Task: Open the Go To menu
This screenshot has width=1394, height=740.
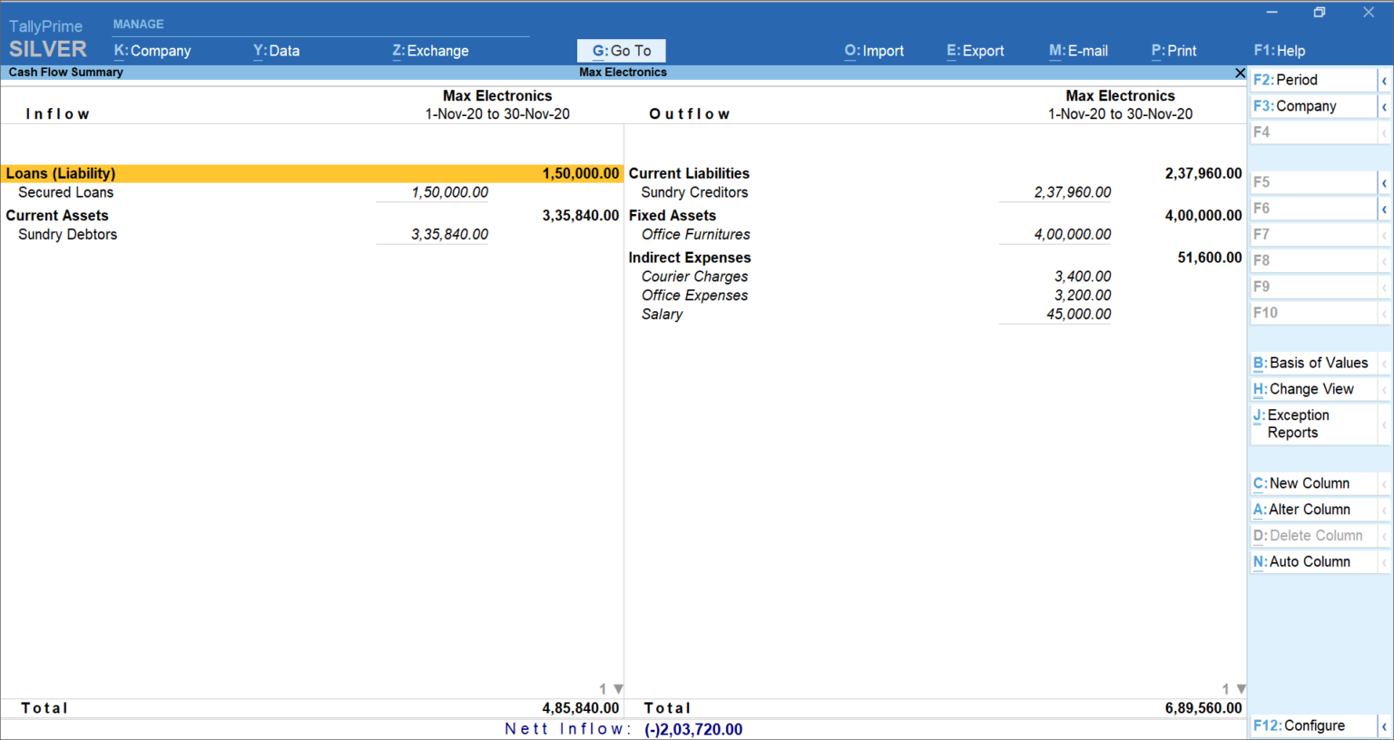Action: click(x=621, y=50)
